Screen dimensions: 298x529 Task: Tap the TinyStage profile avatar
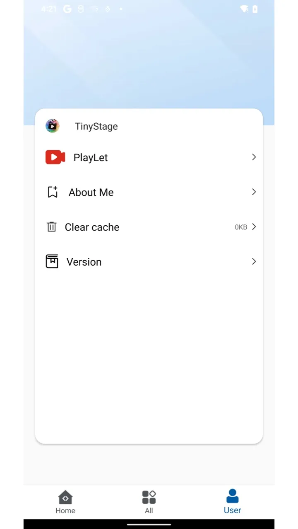click(x=53, y=126)
